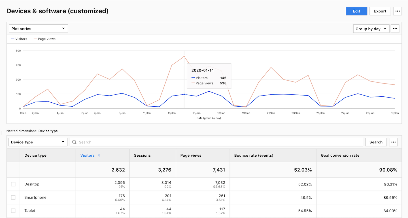Click Desktop page views value 7,032
The image size is (408, 218).
(220, 182)
